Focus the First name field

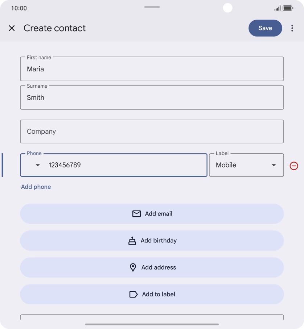(152, 69)
